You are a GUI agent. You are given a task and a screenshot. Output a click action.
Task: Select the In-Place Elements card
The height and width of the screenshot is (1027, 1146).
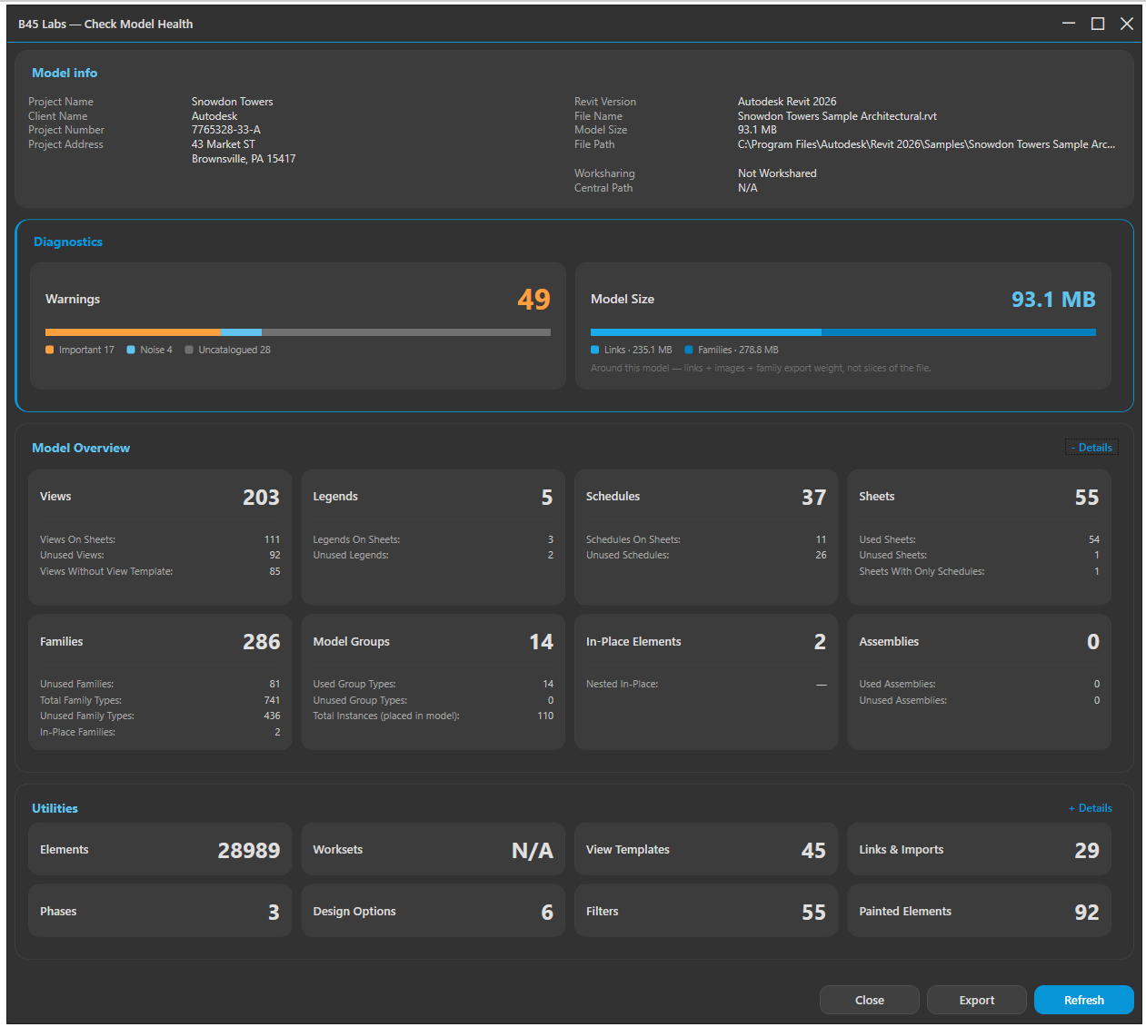[x=706, y=682]
